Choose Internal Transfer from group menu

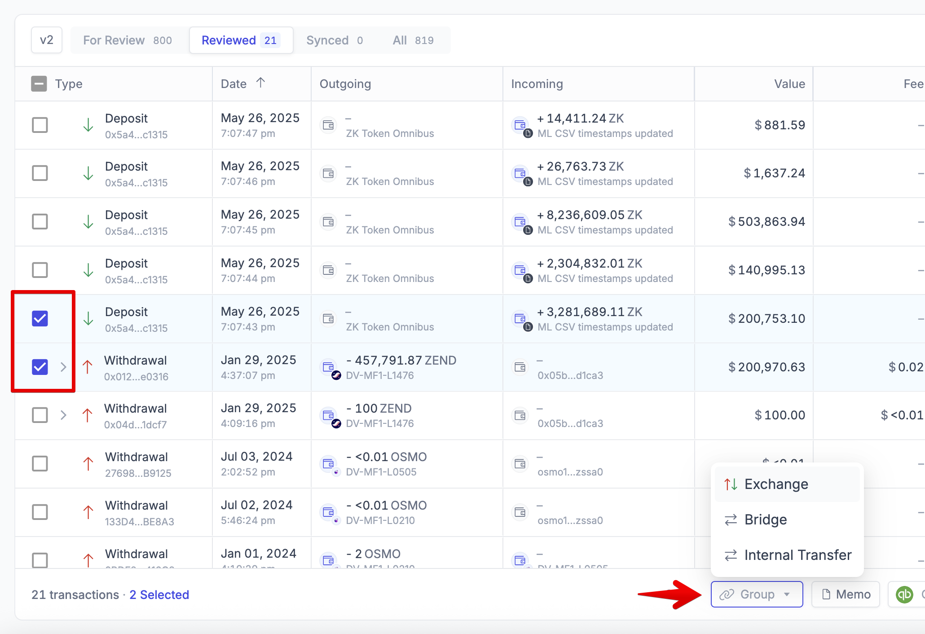point(788,555)
